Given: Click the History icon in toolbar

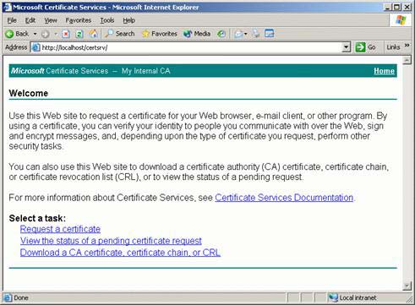Looking at the screenshot, I should [x=221, y=34].
